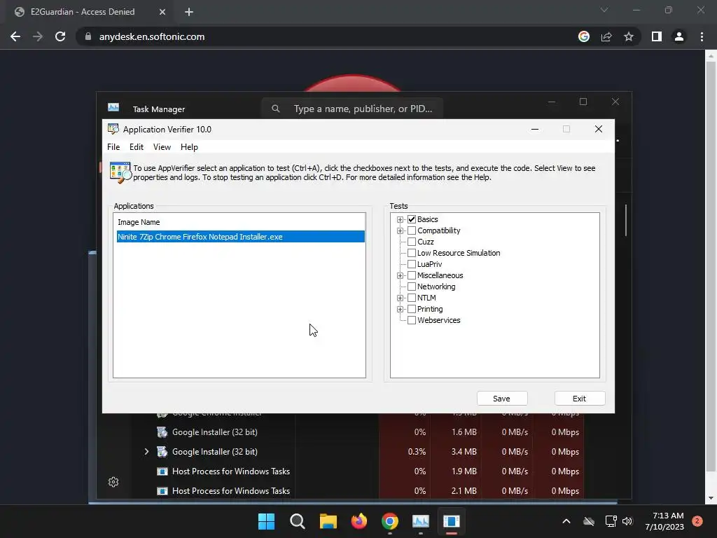
Task: Expand the Compatibility tree node
Action: click(x=400, y=230)
